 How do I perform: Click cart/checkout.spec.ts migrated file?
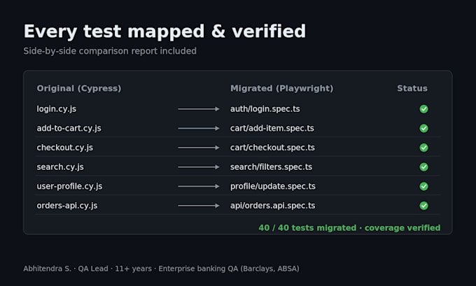pyautogui.click(x=272, y=148)
